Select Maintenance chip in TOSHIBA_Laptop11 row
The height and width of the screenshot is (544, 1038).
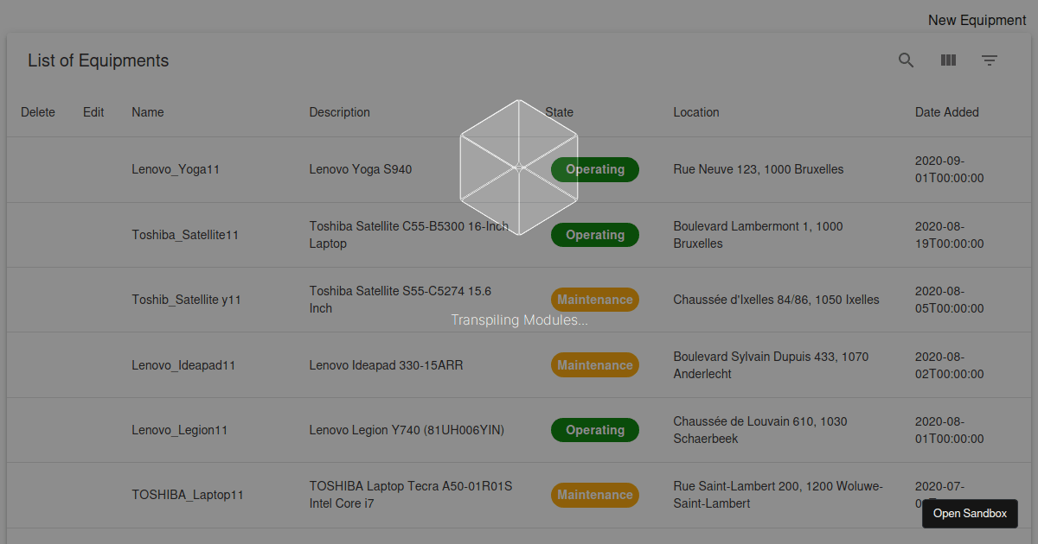[595, 495]
